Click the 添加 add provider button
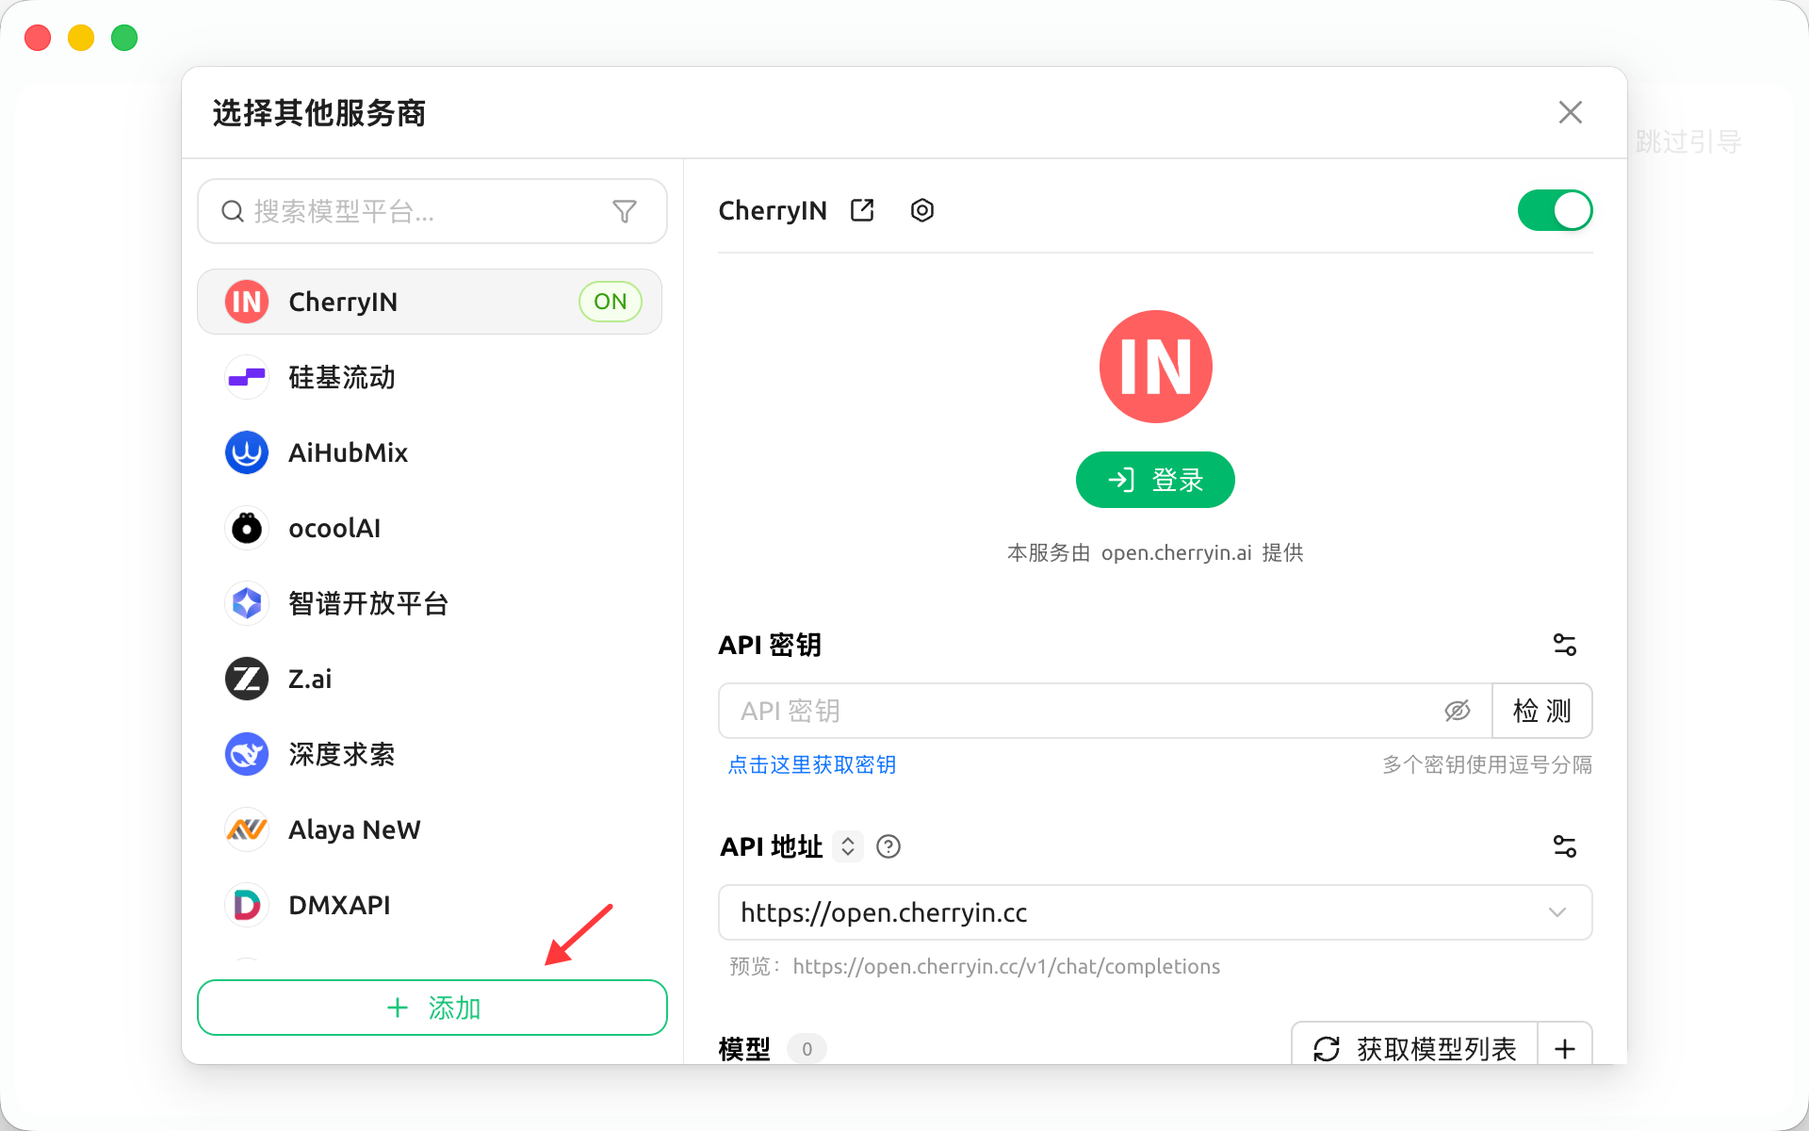This screenshot has width=1809, height=1131. [x=432, y=1008]
